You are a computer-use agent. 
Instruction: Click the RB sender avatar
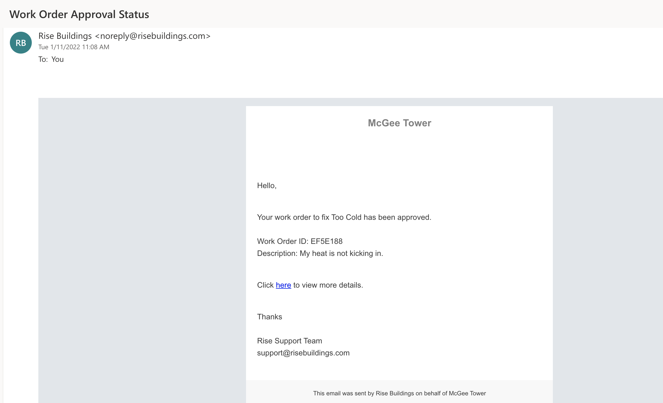coord(21,43)
